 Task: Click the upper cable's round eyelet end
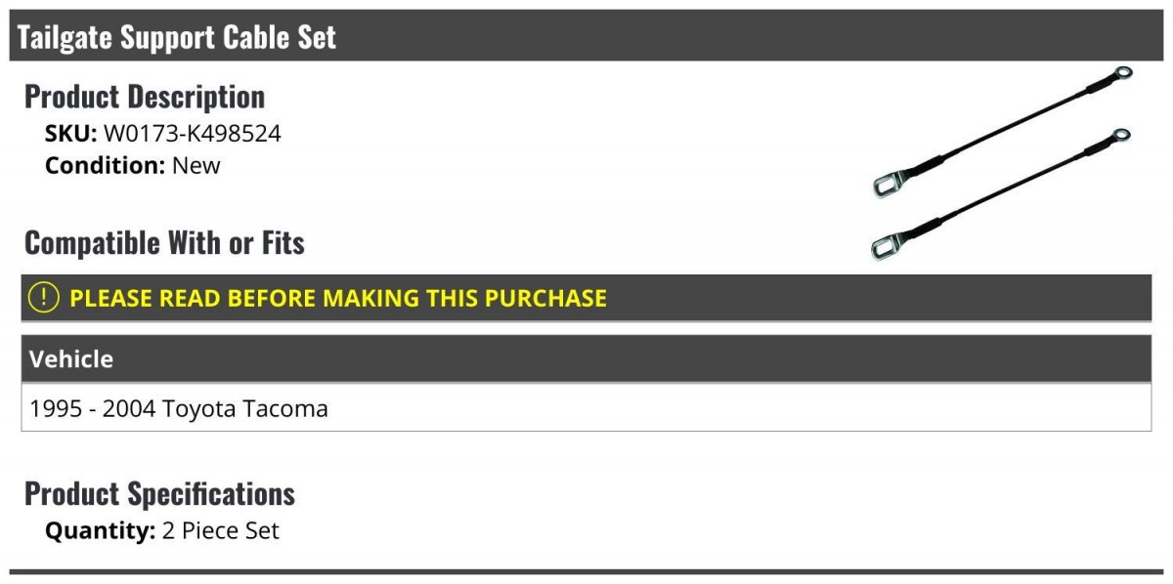tap(1123, 73)
